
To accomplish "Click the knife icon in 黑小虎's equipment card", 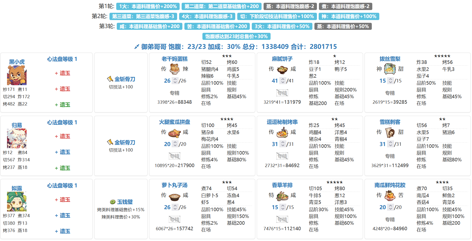I will coord(110,79).
